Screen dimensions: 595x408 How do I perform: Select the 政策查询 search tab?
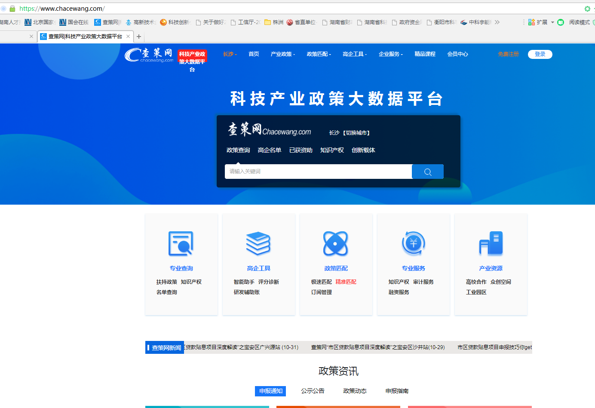pyautogui.click(x=238, y=150)
